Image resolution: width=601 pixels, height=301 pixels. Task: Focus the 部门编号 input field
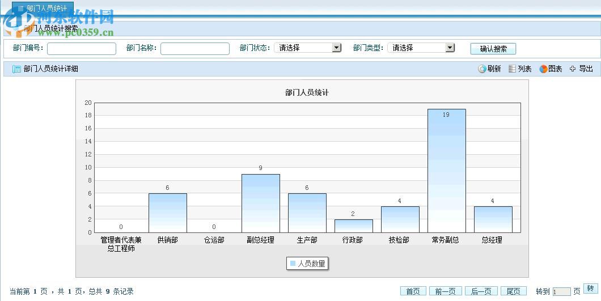click(x=82, y=49)
